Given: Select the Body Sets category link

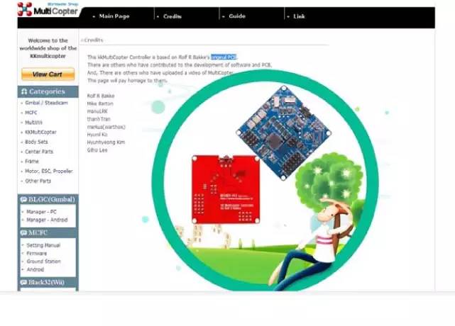Looking at the screenshot, I should coord(36,142).
